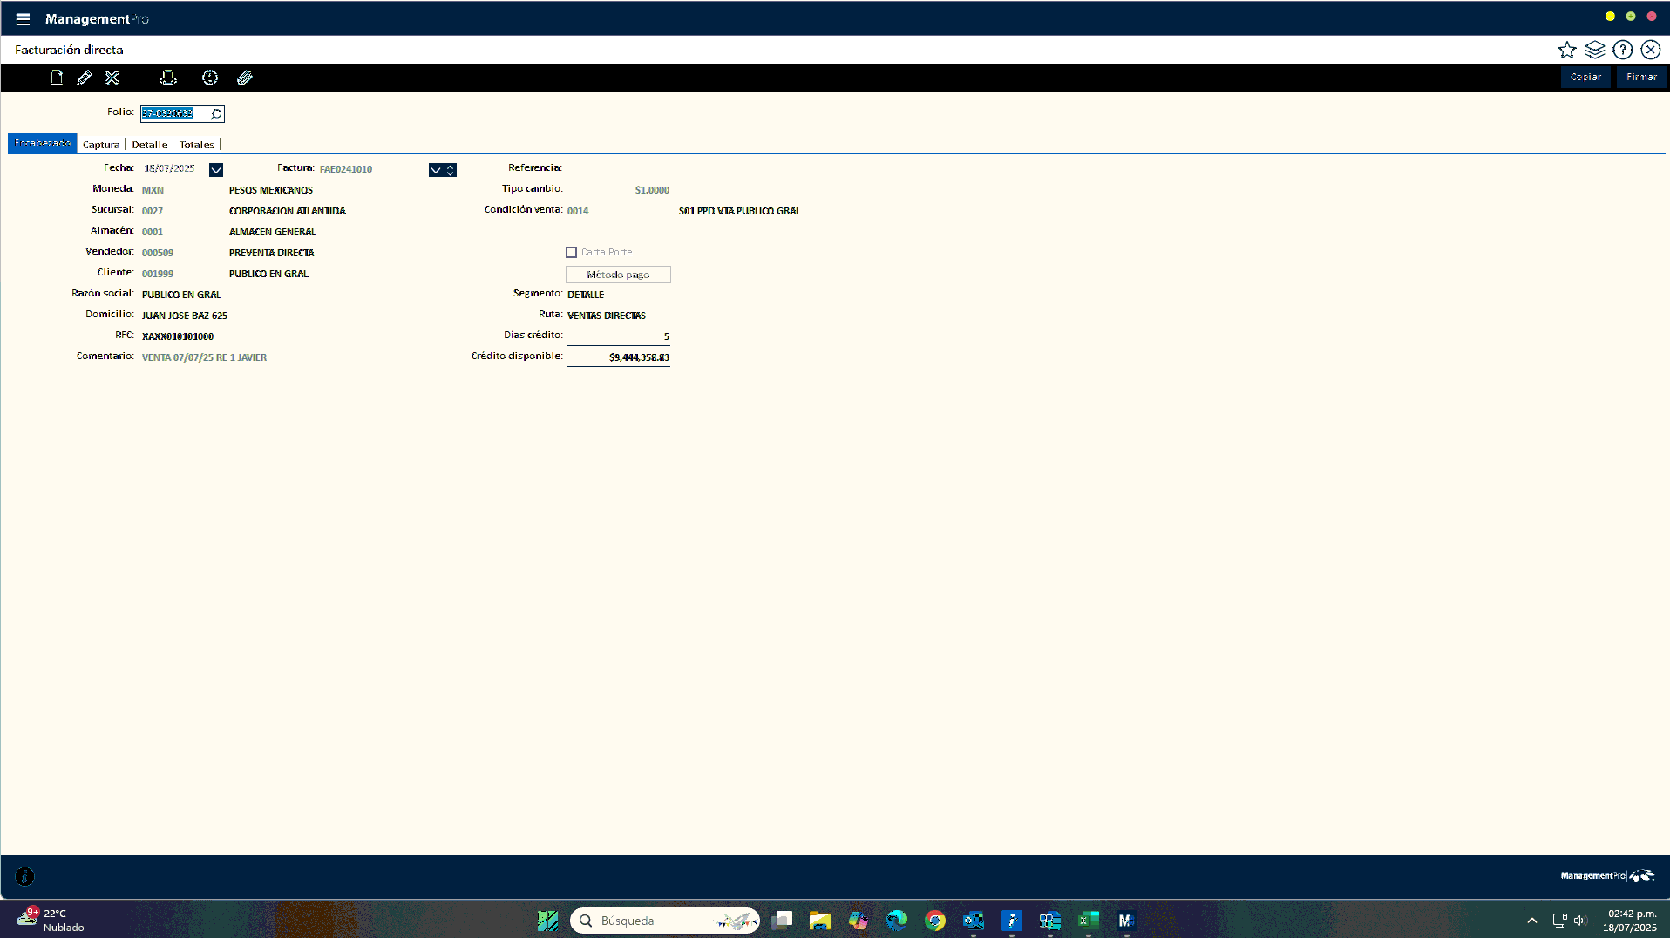Image resolution: width=1670 pixels, height=938 pixels.
Task: Click the taskbar clock and date
Action: coord(1630,921)
